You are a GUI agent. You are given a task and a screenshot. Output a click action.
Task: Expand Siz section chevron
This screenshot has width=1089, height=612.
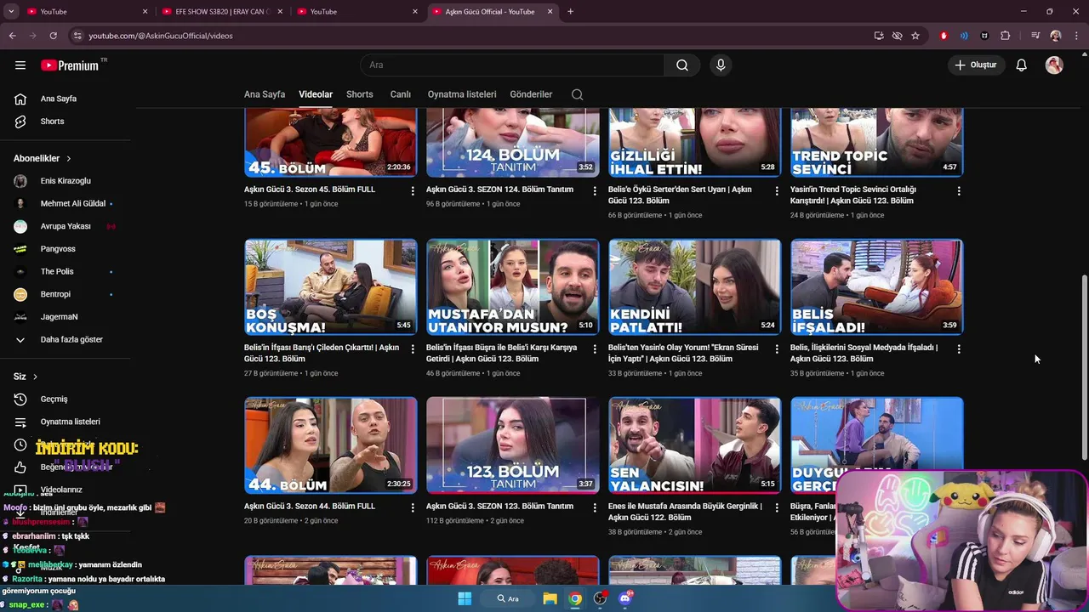35,377
